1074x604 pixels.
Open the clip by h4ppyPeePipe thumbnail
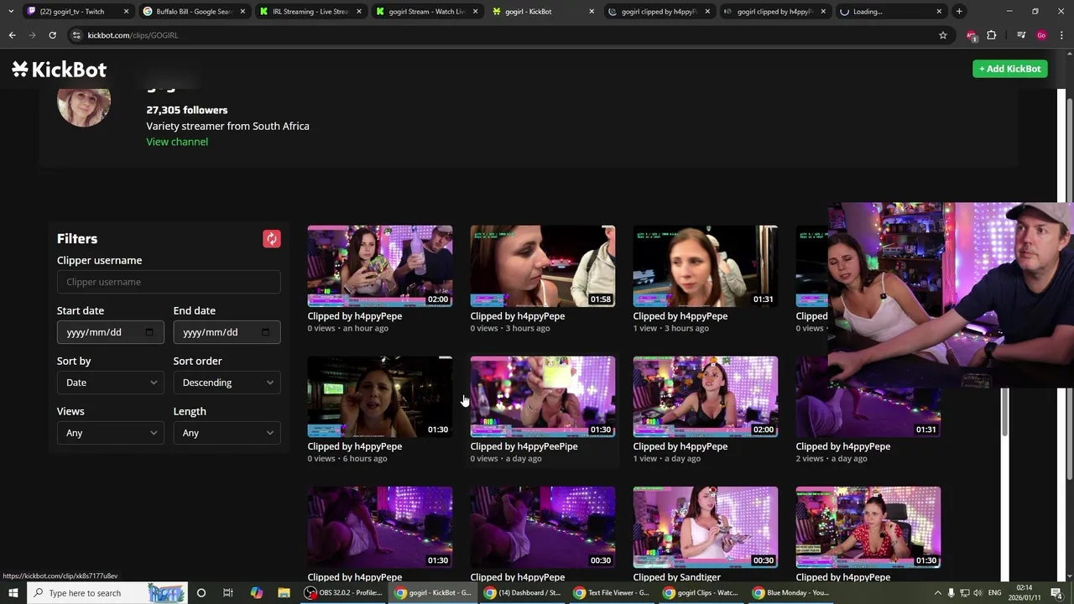pyautogui.click(x=543, y=397)
